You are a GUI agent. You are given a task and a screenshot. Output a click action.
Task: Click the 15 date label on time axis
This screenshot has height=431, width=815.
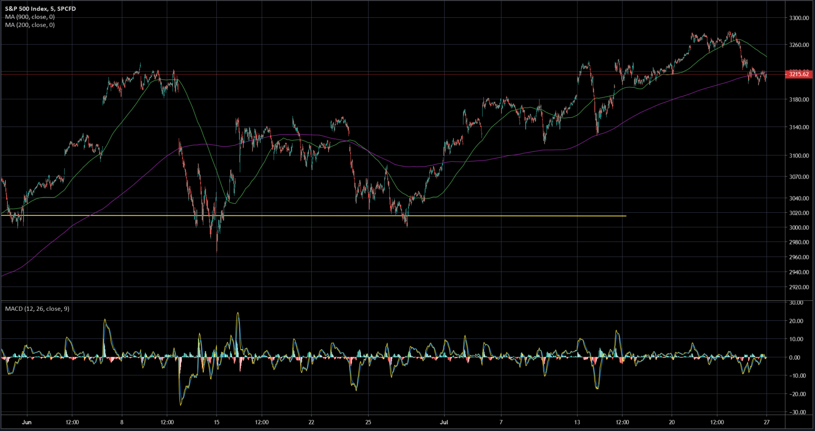[217, 422]
